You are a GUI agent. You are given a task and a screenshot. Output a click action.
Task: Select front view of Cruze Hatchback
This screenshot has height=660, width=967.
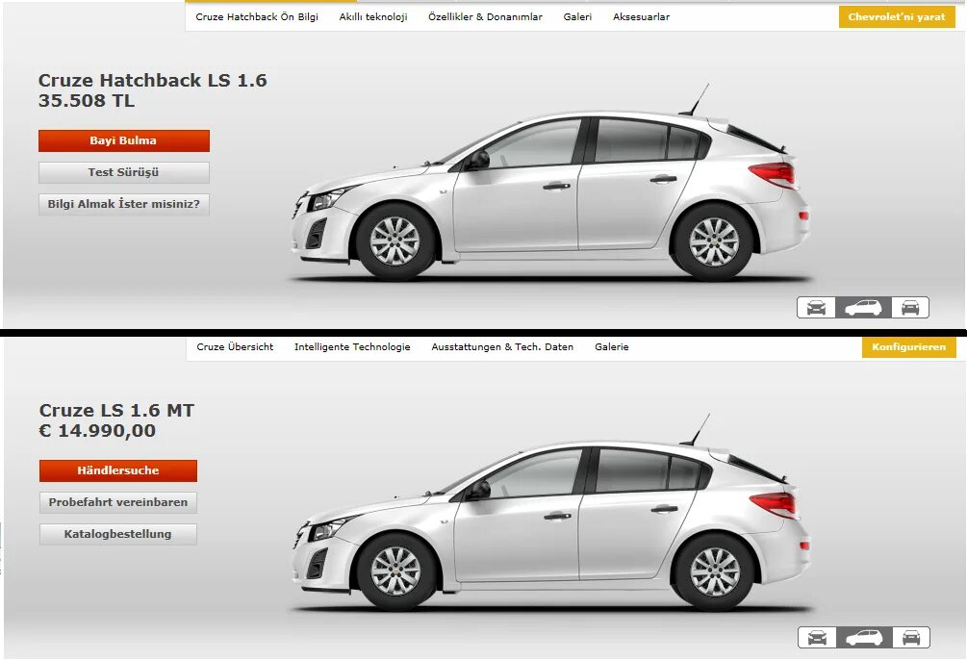point(817,308)
